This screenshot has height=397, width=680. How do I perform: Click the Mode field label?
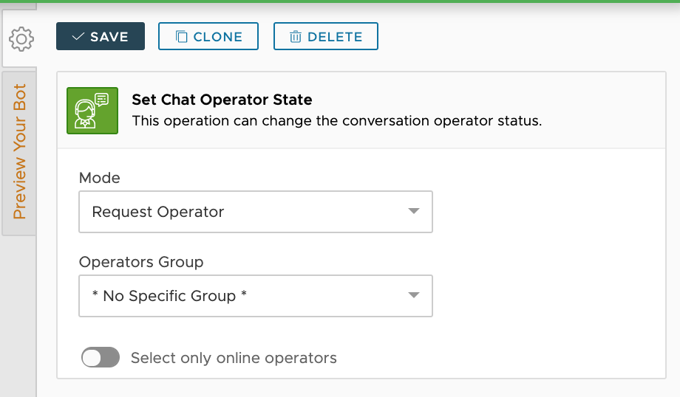(x=99, y=178)
